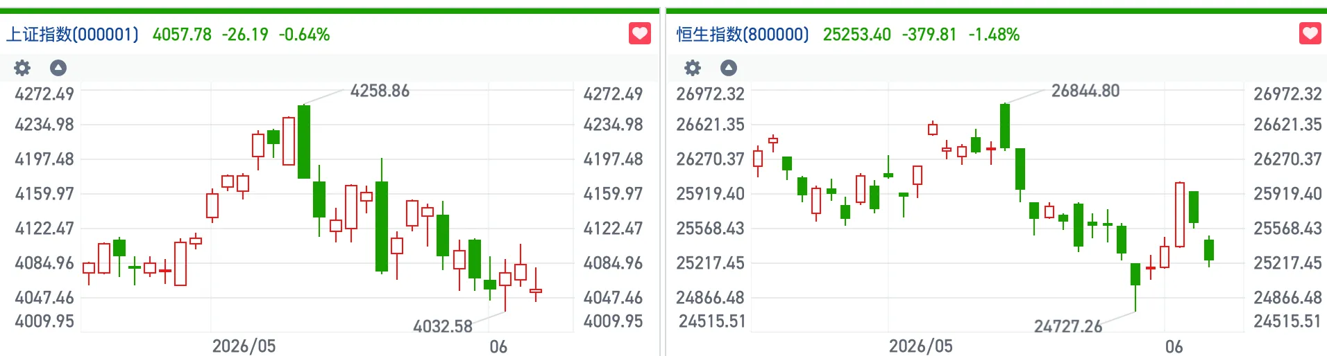Collapse 上证指数 chart with up-arrow icon
Viewport: 1327px width, 356px height.
pos(58,68)
